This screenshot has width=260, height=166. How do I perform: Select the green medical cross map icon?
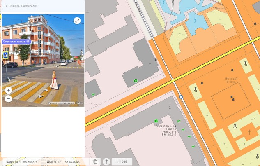pyautogui.click(x=136, y=81)
